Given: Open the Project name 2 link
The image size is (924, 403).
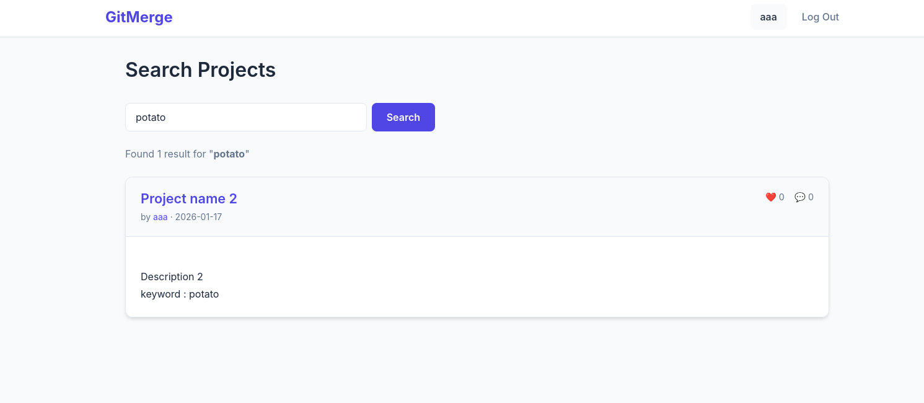Looking at the screenshot, I should 188,198.
